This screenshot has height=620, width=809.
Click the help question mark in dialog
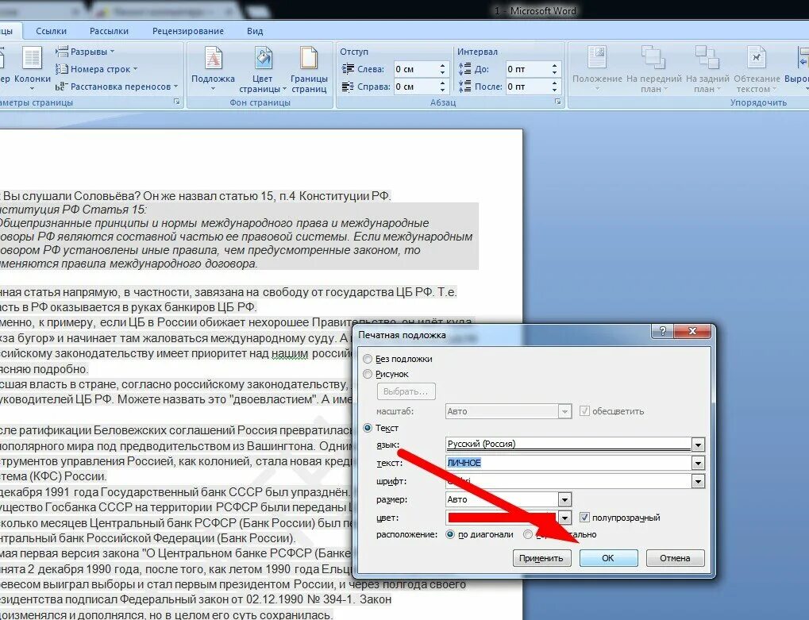coord(663,331)
